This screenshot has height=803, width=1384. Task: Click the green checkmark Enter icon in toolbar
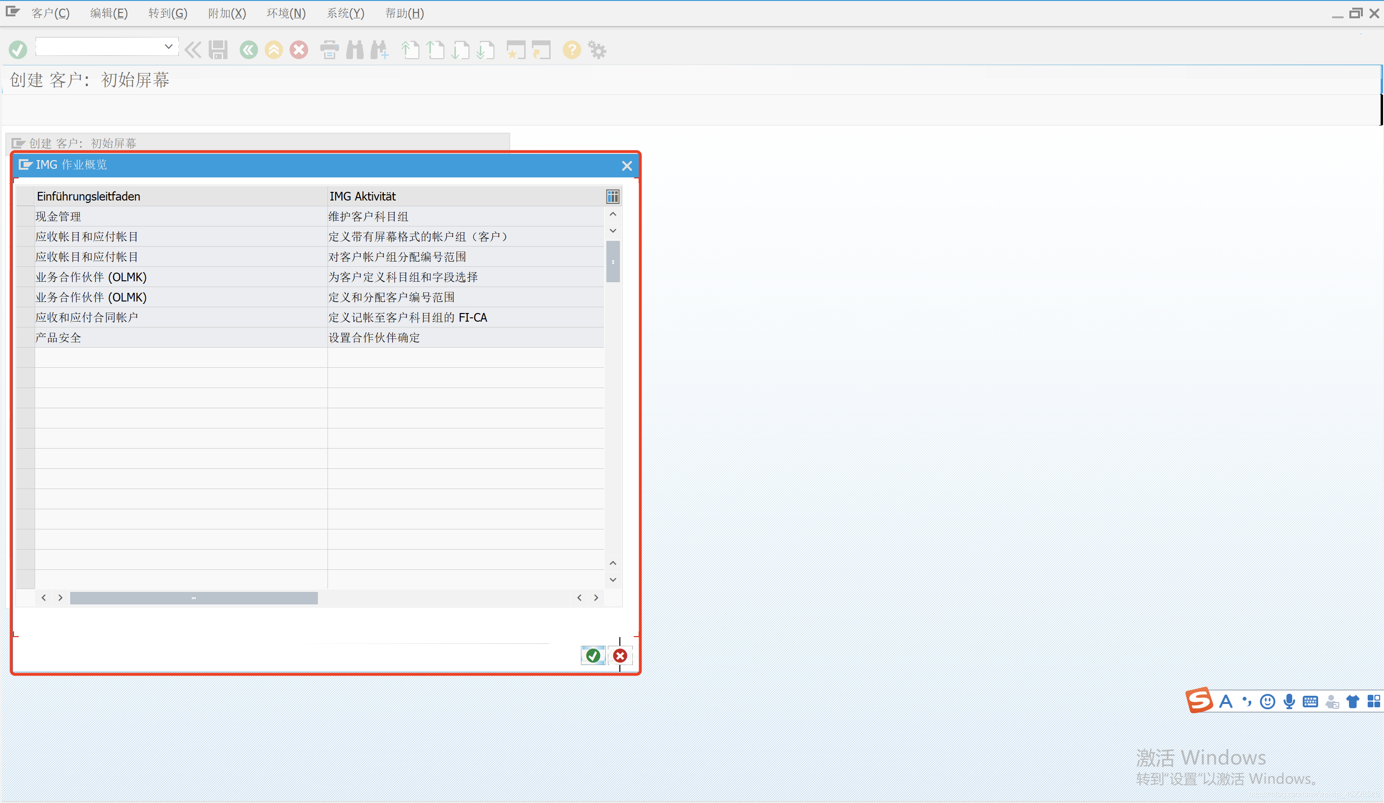pyautogui.click(x=18, y=50)
